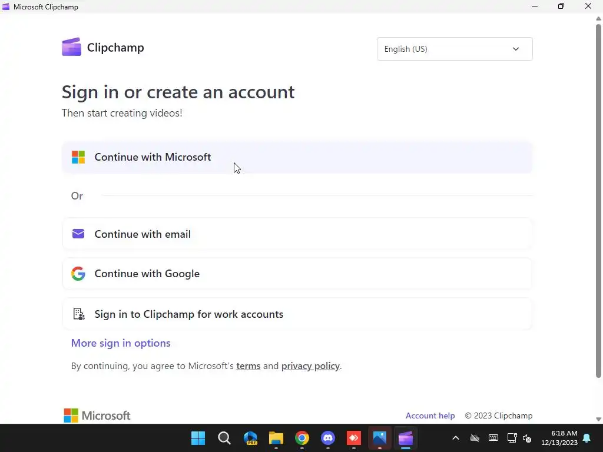603x452 pixels.
Task: Click the '© 2023 Clipchamp' copyright text
Action: click(x=498, y=416)
